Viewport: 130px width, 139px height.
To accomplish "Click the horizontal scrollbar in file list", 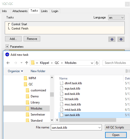I will click(88, 120).
